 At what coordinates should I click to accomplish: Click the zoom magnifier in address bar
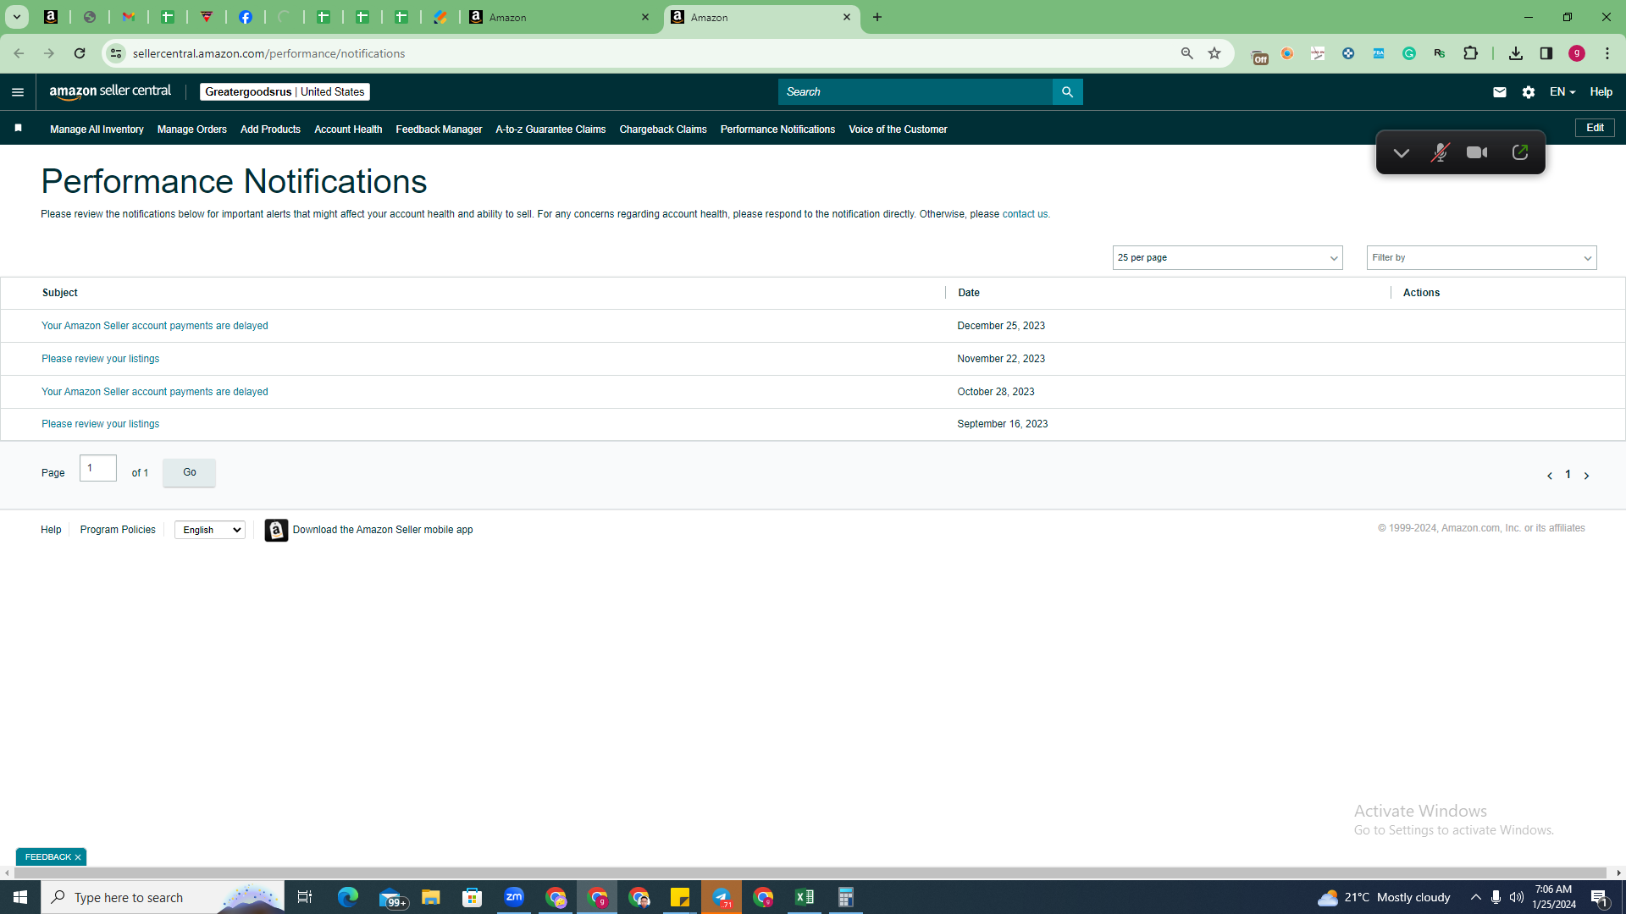(1186, 53)
